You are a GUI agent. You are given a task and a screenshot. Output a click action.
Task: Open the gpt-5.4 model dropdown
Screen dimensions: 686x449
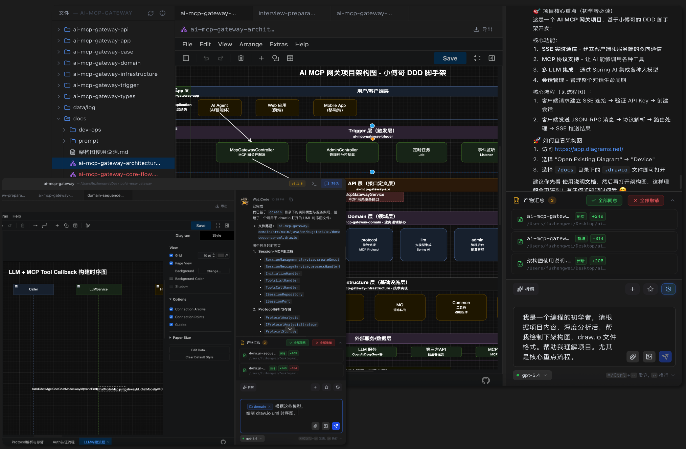(x=532, y=375)
